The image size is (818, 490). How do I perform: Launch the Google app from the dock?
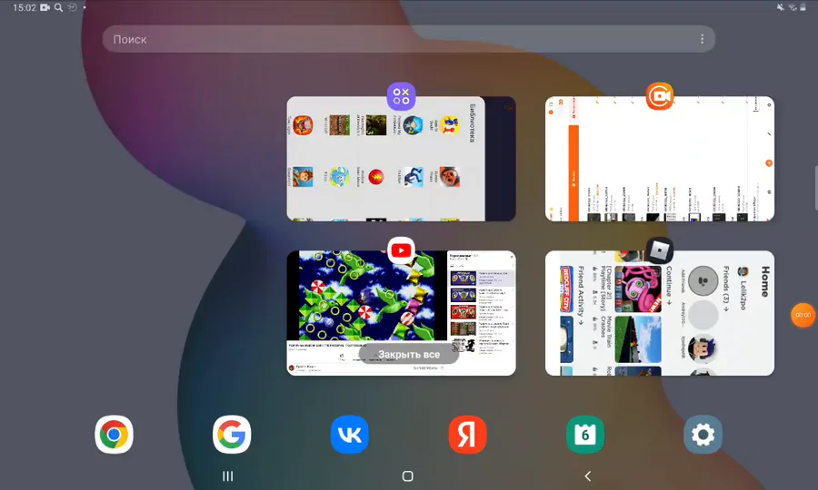click(232, 435)
